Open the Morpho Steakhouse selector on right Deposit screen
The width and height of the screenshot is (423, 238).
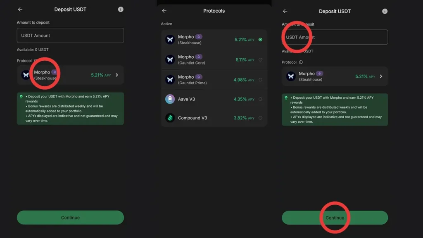pos(335,76)
